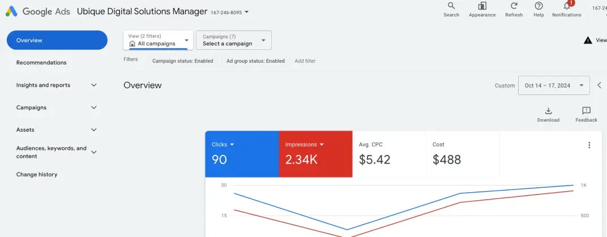The width and height of the screenshot is (607, 237).
Task: Expand the Campaigns sidebar section
Action: (x=94, y=107)
